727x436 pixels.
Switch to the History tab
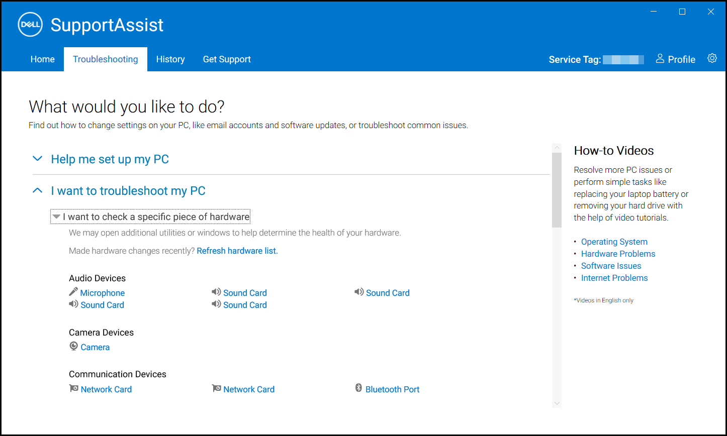(x=170, y=59)
